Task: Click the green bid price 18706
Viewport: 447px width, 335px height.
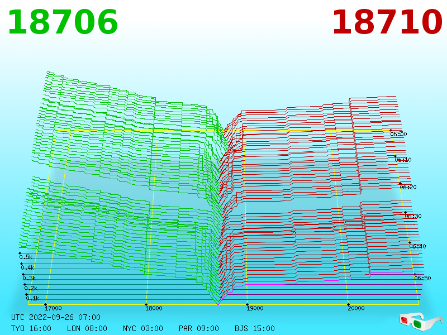Action: click(63, 22)
